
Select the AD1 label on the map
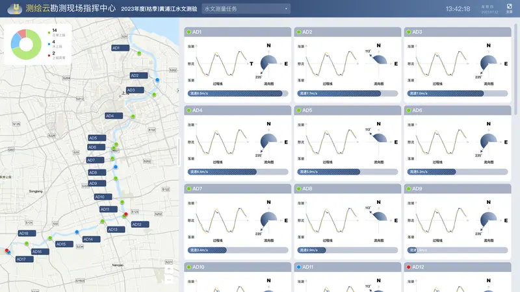(120, 48)
